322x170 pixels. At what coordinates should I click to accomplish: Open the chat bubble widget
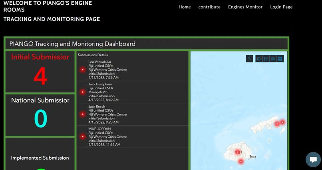click(313, 159)
